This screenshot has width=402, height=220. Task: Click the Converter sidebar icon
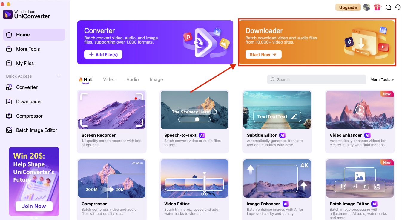tap(9, 87)
